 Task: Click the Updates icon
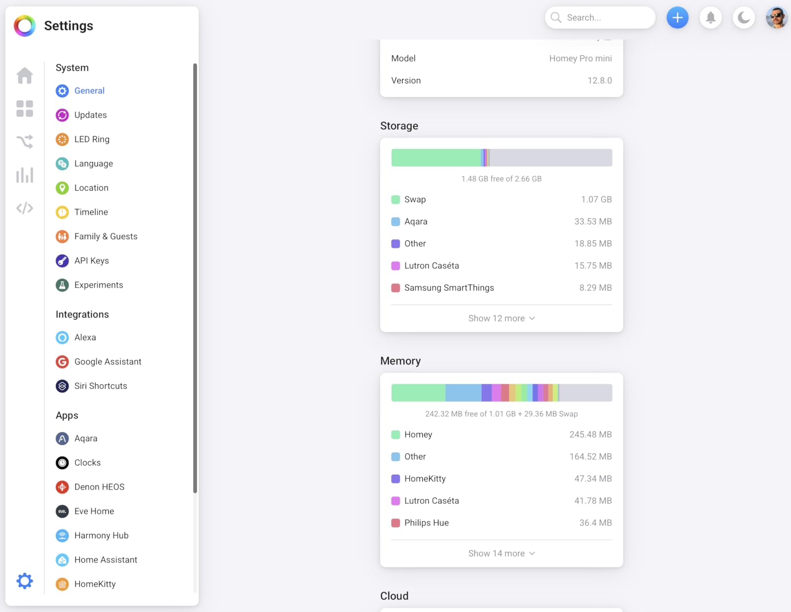62,115
